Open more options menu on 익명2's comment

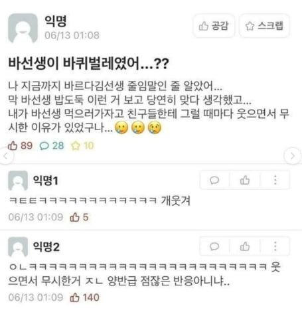click(275, 246)
